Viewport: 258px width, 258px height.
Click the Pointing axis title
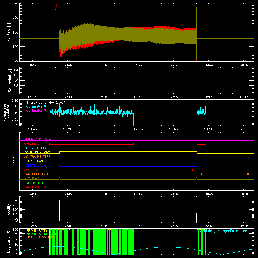(x=9, y=32)
